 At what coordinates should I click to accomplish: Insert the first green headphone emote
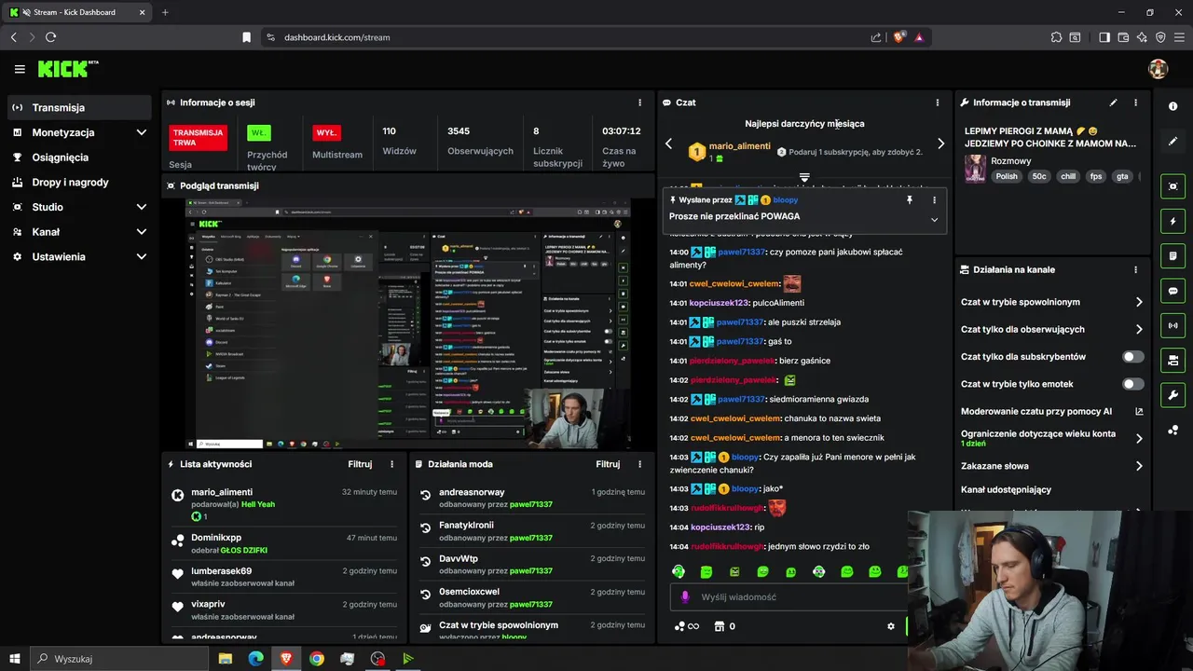[x=679, y=571]
